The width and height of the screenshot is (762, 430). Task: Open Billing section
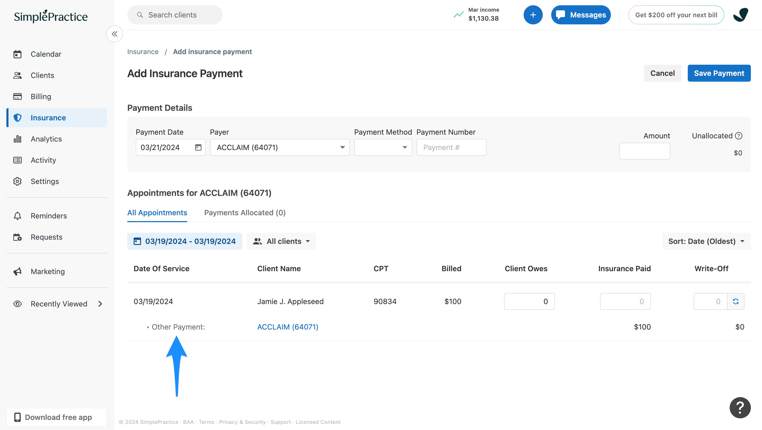(x=57, y=96)
